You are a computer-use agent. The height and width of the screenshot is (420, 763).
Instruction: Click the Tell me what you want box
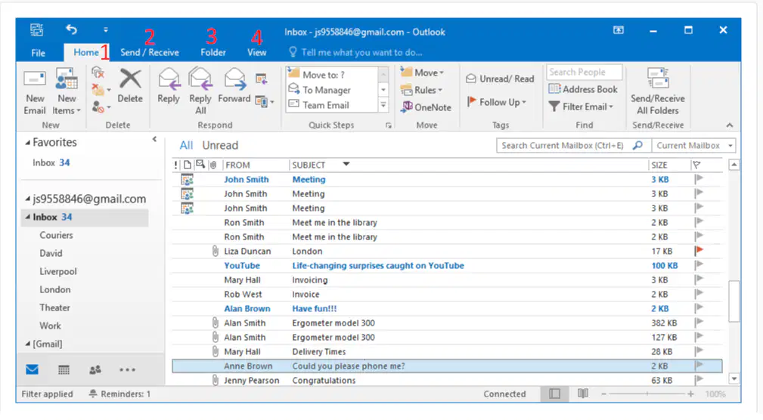click(x=355, y=53)
